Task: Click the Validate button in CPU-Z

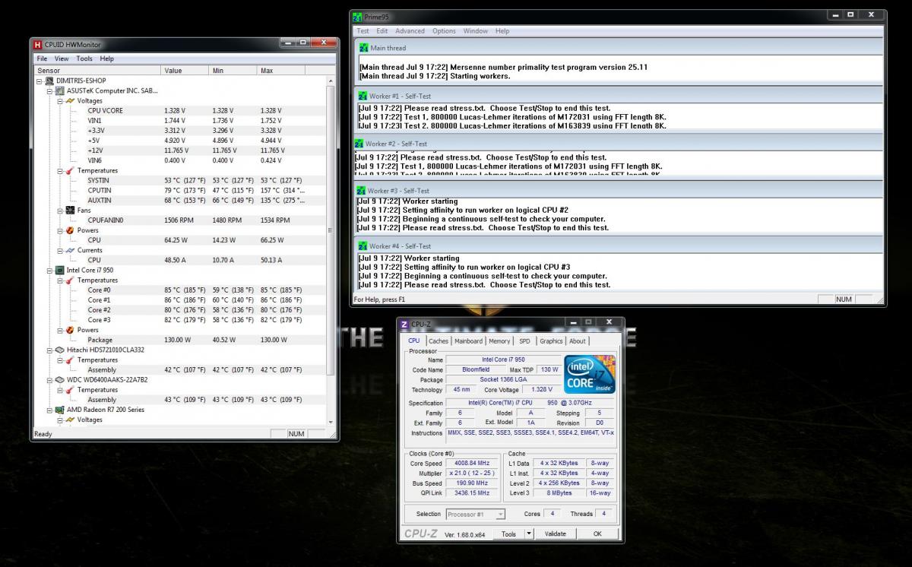Action: tap(556, 534)
